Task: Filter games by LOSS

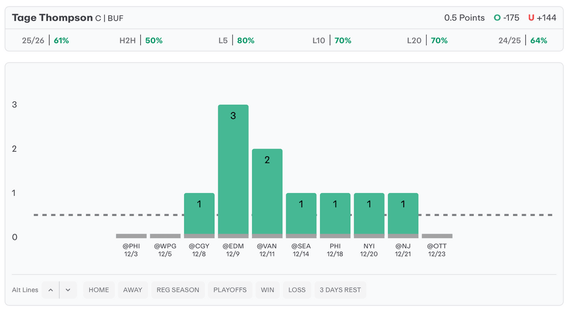Action: click(x=297, y=290)
